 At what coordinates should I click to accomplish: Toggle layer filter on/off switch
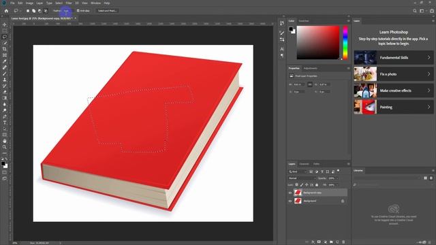pos(338,171)
